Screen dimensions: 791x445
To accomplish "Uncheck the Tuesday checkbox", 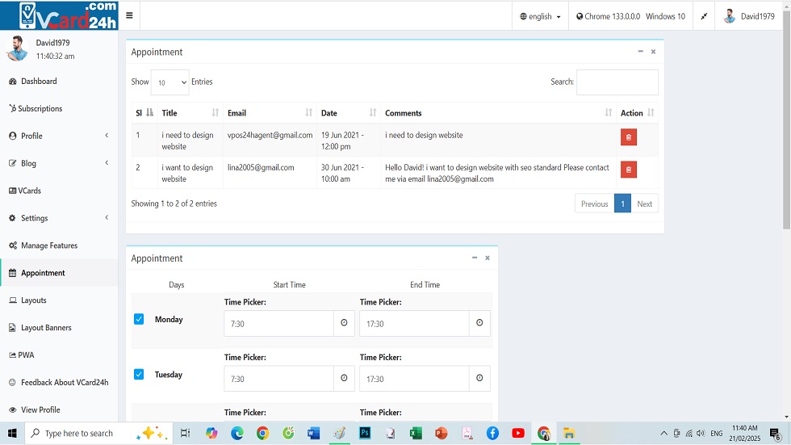I will (139, 374).
